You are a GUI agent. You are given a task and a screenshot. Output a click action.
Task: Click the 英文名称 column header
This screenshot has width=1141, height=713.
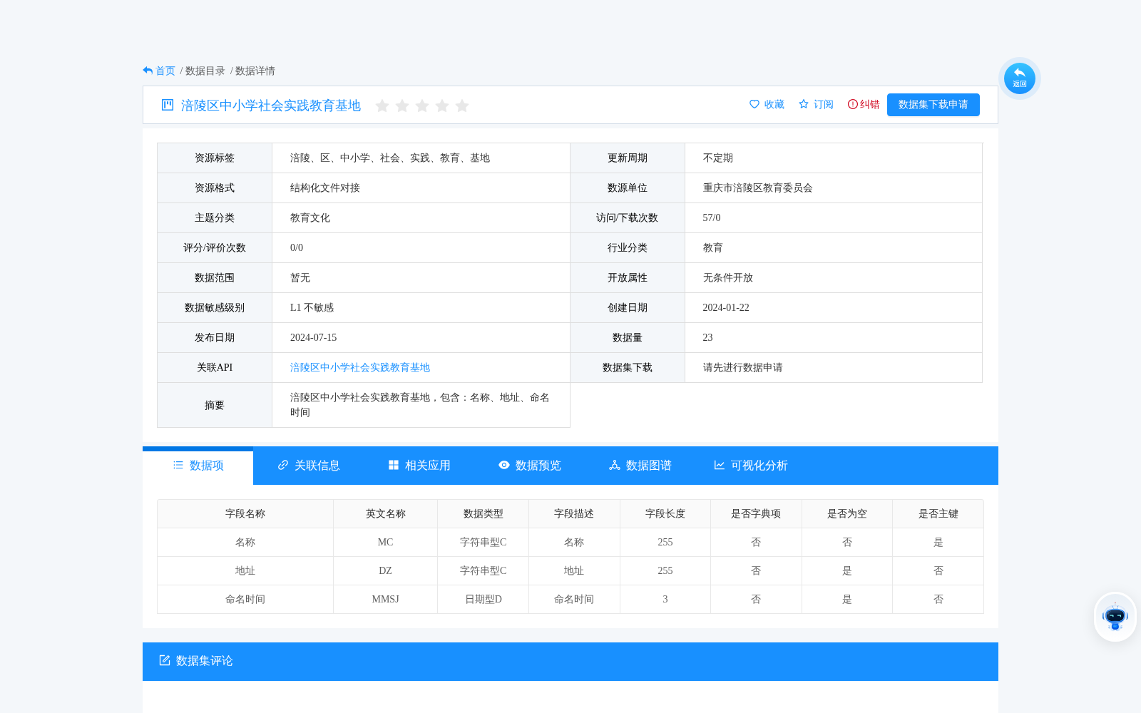coord(386,513)
